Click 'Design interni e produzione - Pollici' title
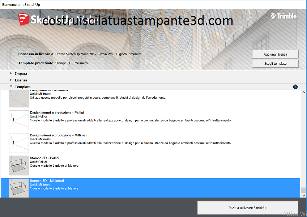 tap(57, 112)
